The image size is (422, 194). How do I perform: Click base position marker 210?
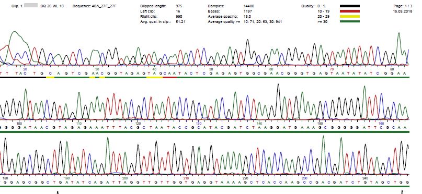click(x=186, y=178)
